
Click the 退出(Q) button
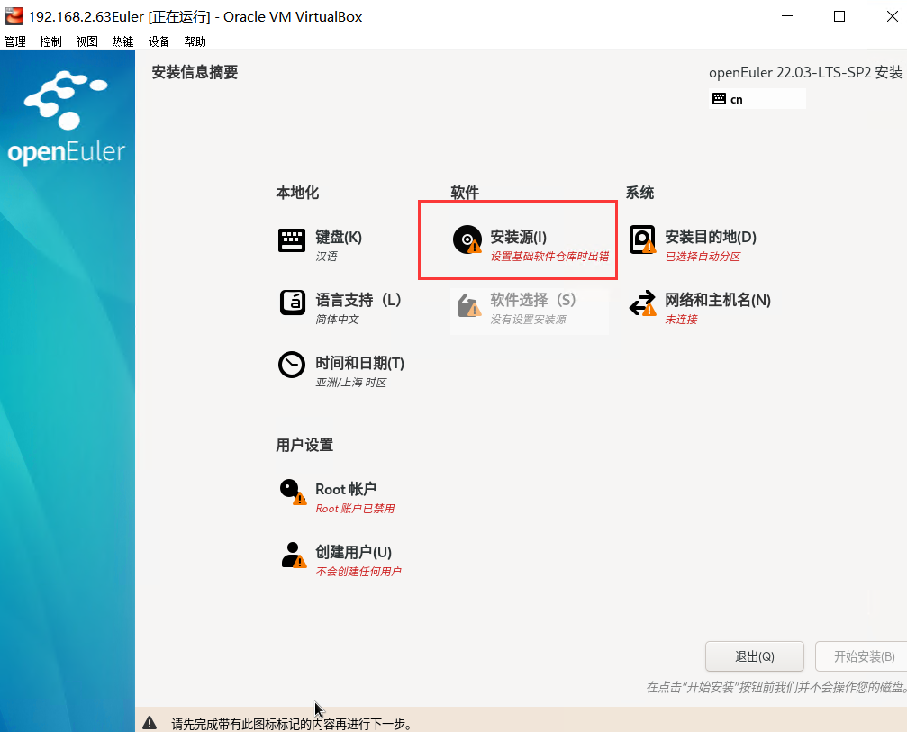[754, 656]
